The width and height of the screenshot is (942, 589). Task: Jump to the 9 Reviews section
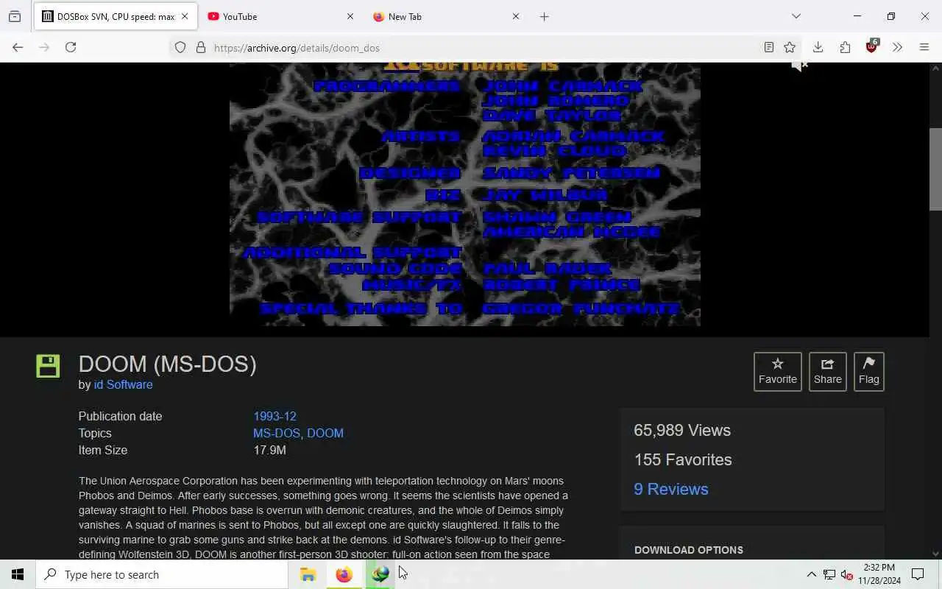[670, 489]
